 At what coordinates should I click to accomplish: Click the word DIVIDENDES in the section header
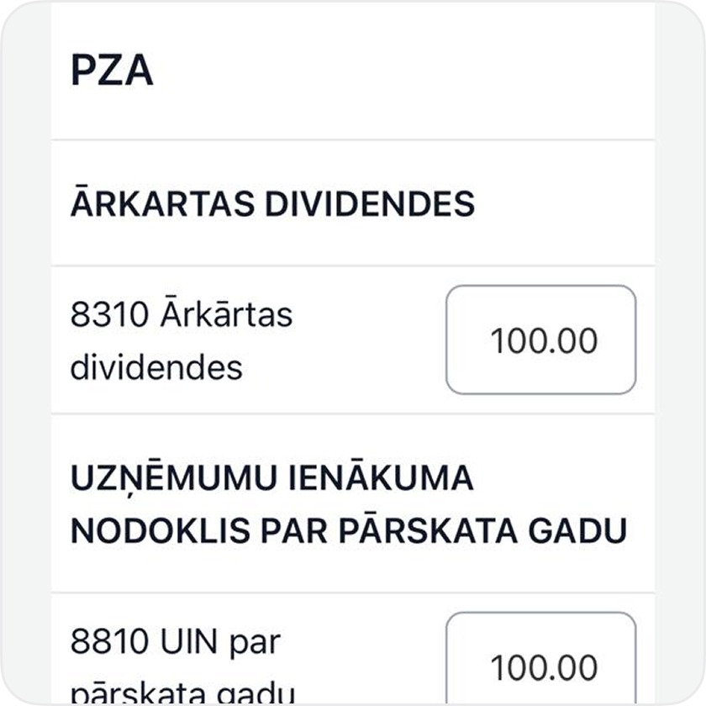click(370, 204)
